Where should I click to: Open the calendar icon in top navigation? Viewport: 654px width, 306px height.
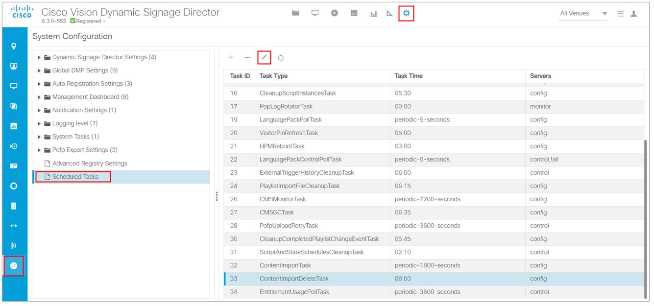pos(354,14)
